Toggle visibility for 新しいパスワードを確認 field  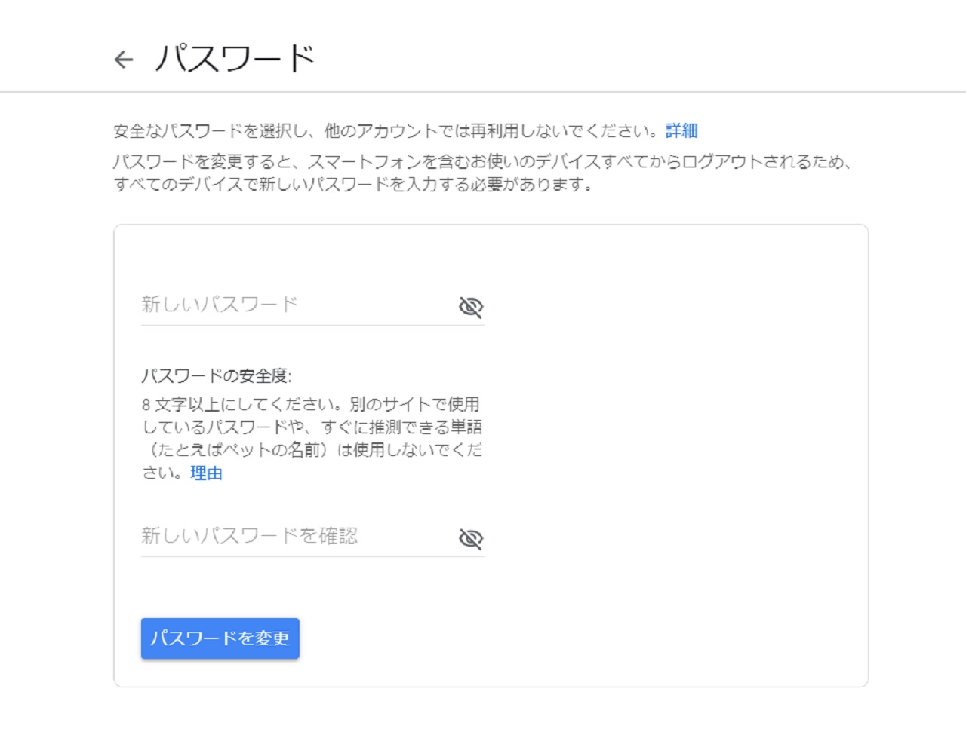pos(470,538)
